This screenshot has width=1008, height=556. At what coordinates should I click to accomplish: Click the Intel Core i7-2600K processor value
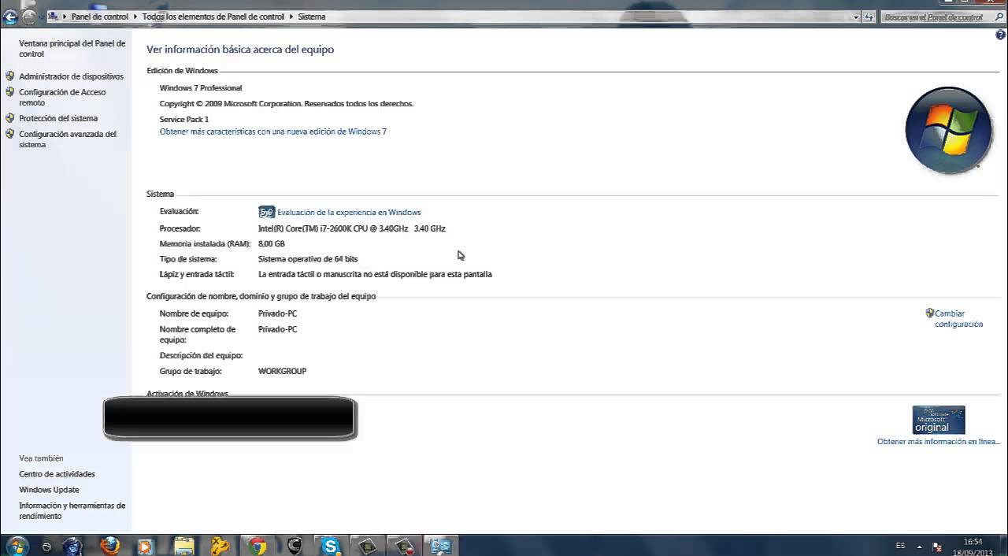(x=352, y=228)
